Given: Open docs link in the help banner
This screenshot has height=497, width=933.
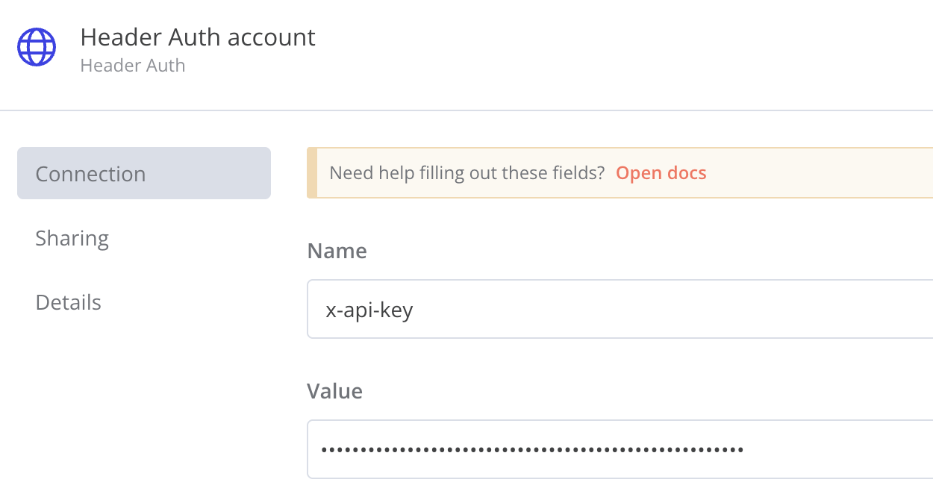Looking at the screenshot, I should [x=661, y=173].
